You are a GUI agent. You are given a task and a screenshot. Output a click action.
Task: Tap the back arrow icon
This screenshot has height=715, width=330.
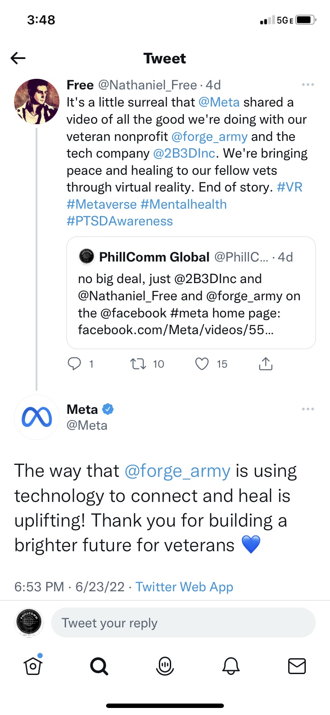(x=18, y=58)
